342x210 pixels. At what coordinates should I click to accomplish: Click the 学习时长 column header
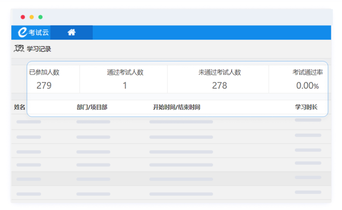pos(306,107)
